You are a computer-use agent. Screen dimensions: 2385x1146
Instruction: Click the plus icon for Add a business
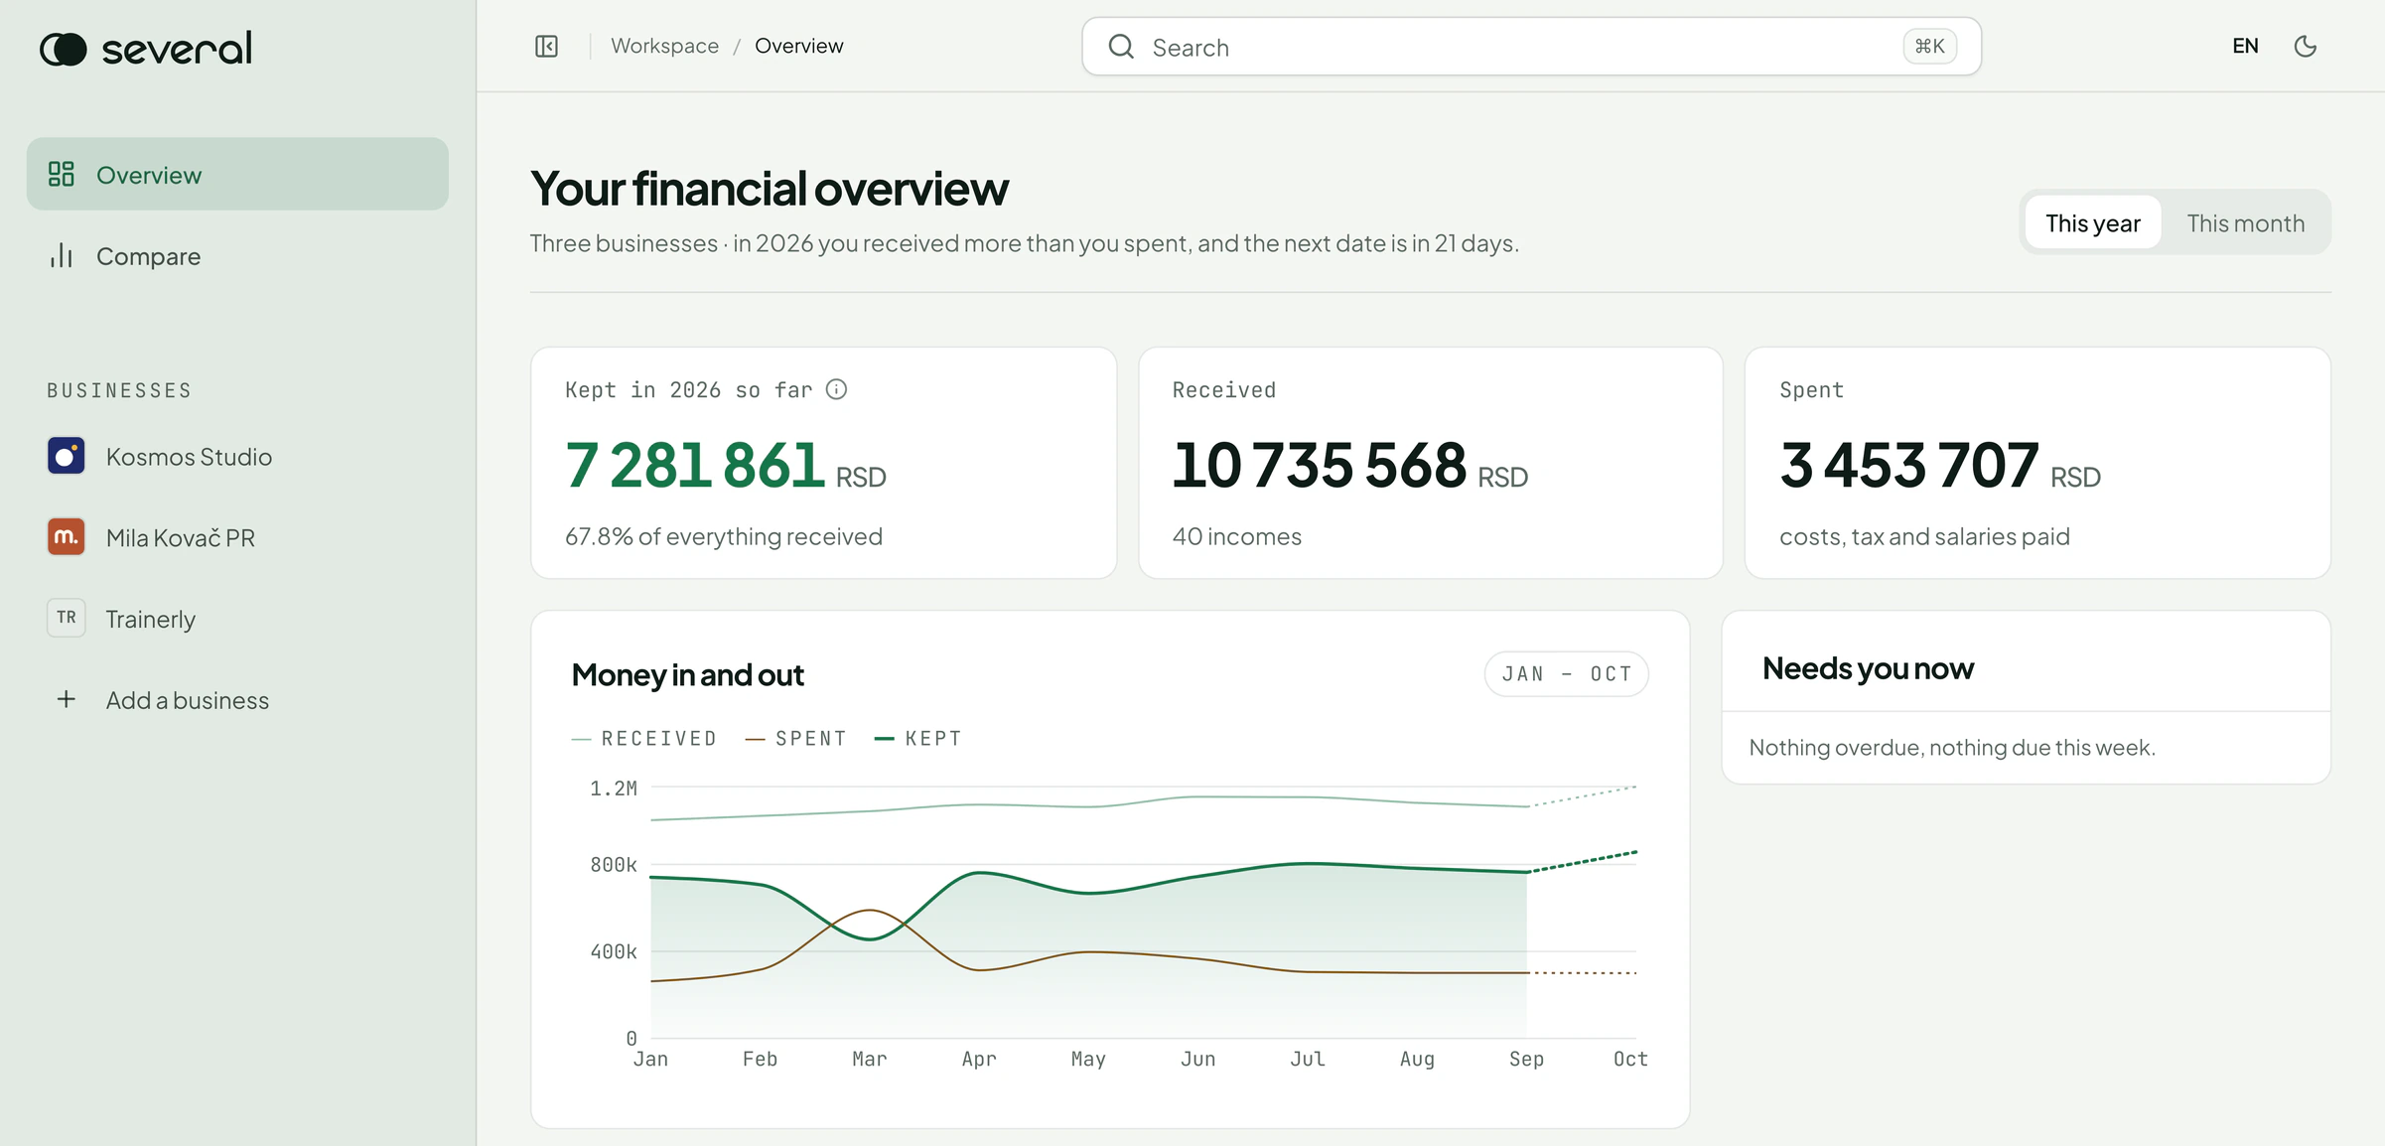pos(67,699)
